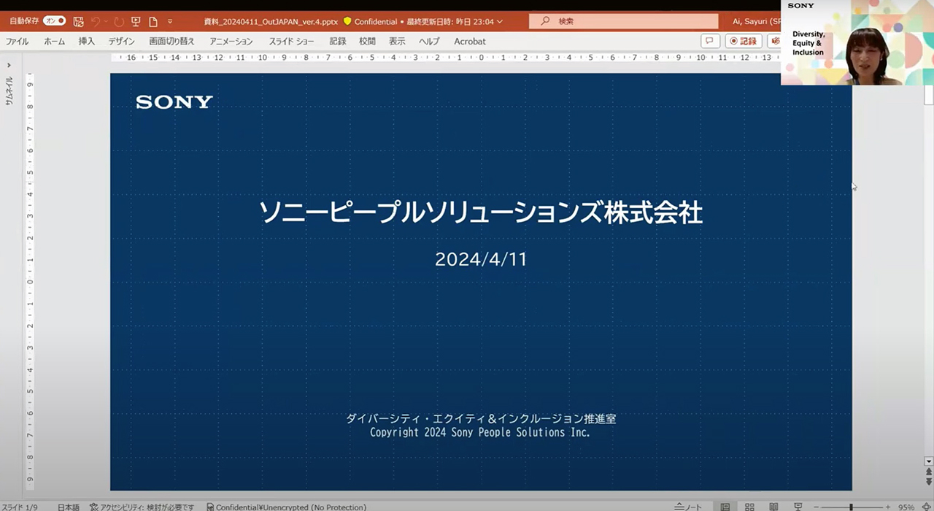This screenshot has width=934, height=511.
Task: Click the Save icon in title bar
Action: [79, 22]
